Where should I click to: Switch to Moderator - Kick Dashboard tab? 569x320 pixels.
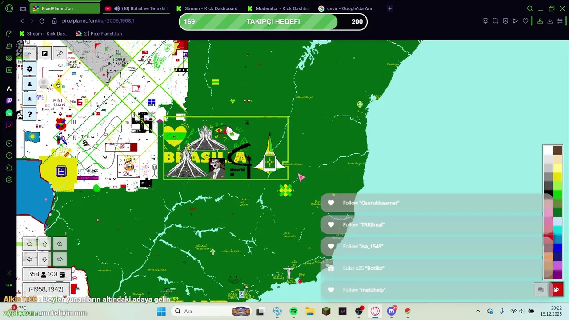click(278, 8)
